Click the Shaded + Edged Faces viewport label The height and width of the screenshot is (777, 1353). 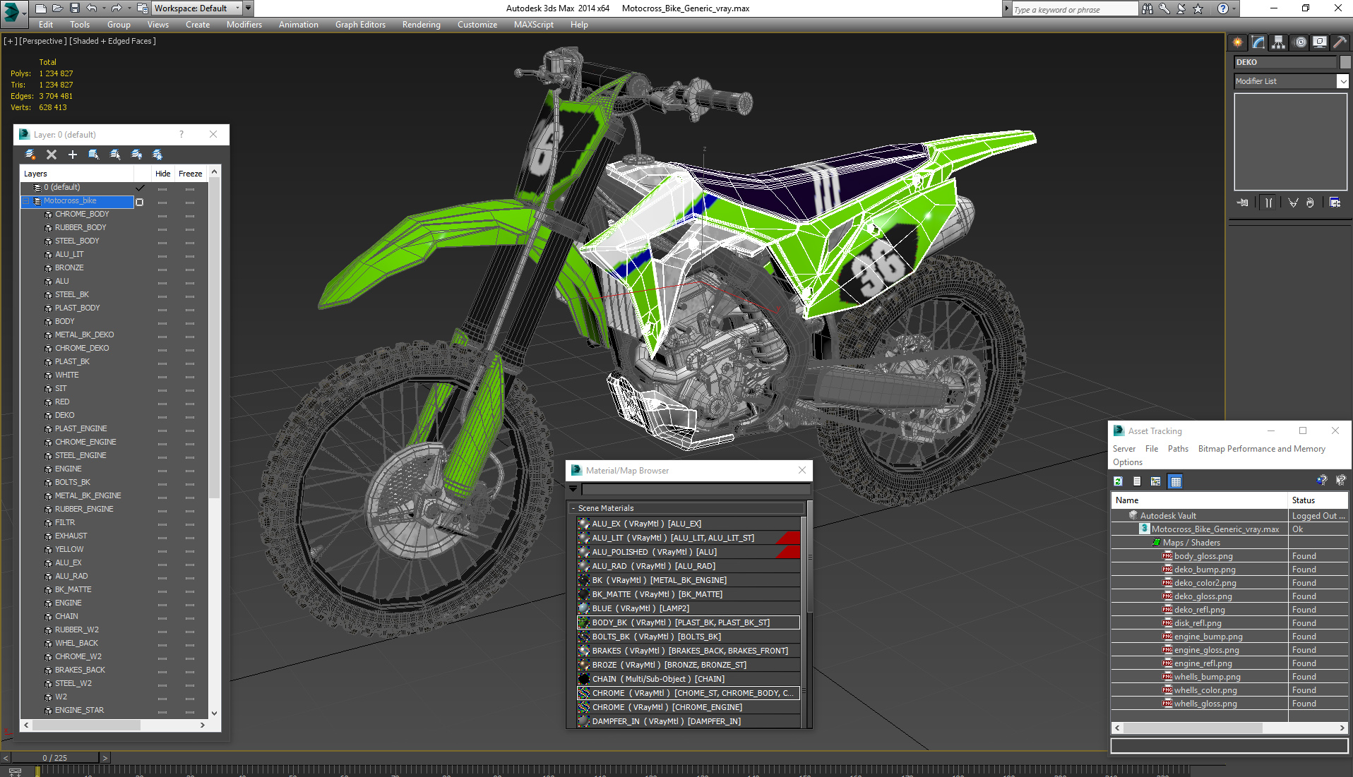[x=113, y=41]
